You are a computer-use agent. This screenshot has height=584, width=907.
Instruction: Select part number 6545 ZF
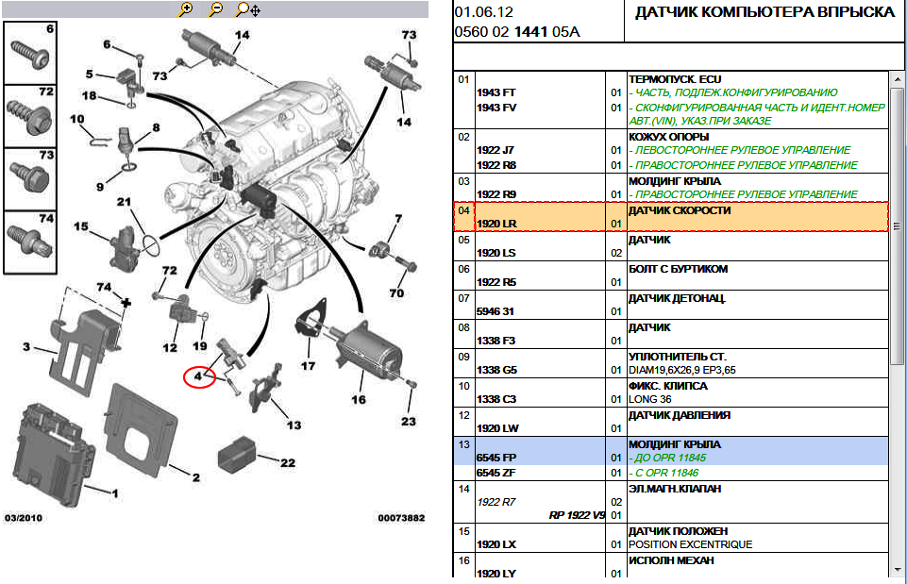496,473
